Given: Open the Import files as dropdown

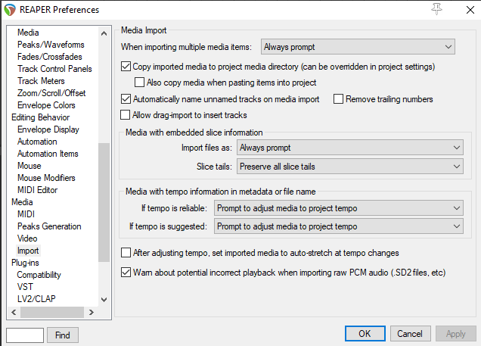Looking at the screenshot, I should point(349,148).
